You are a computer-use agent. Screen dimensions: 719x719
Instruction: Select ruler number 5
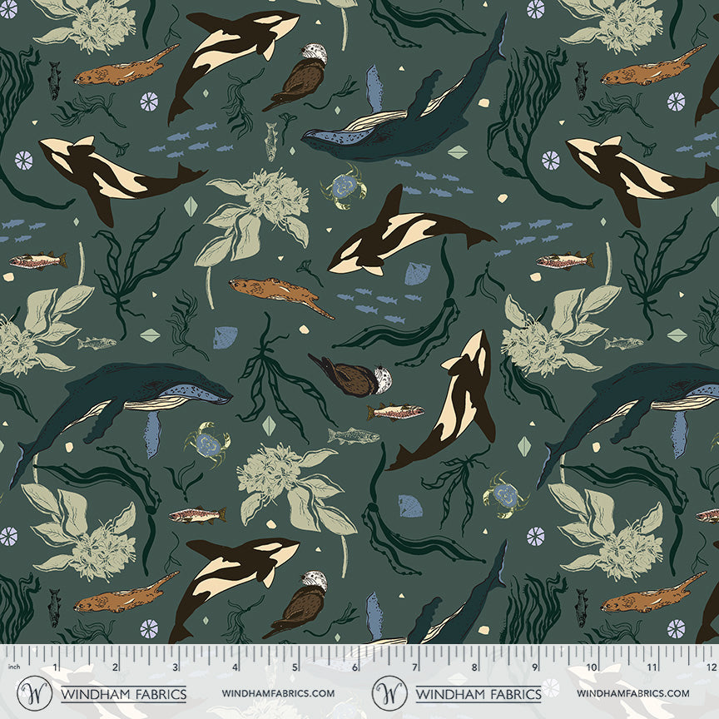(x=295, y=667)
